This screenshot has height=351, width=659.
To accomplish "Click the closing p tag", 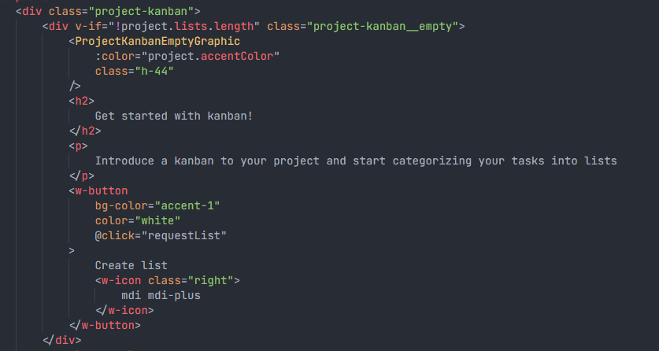I will (82, 176).
